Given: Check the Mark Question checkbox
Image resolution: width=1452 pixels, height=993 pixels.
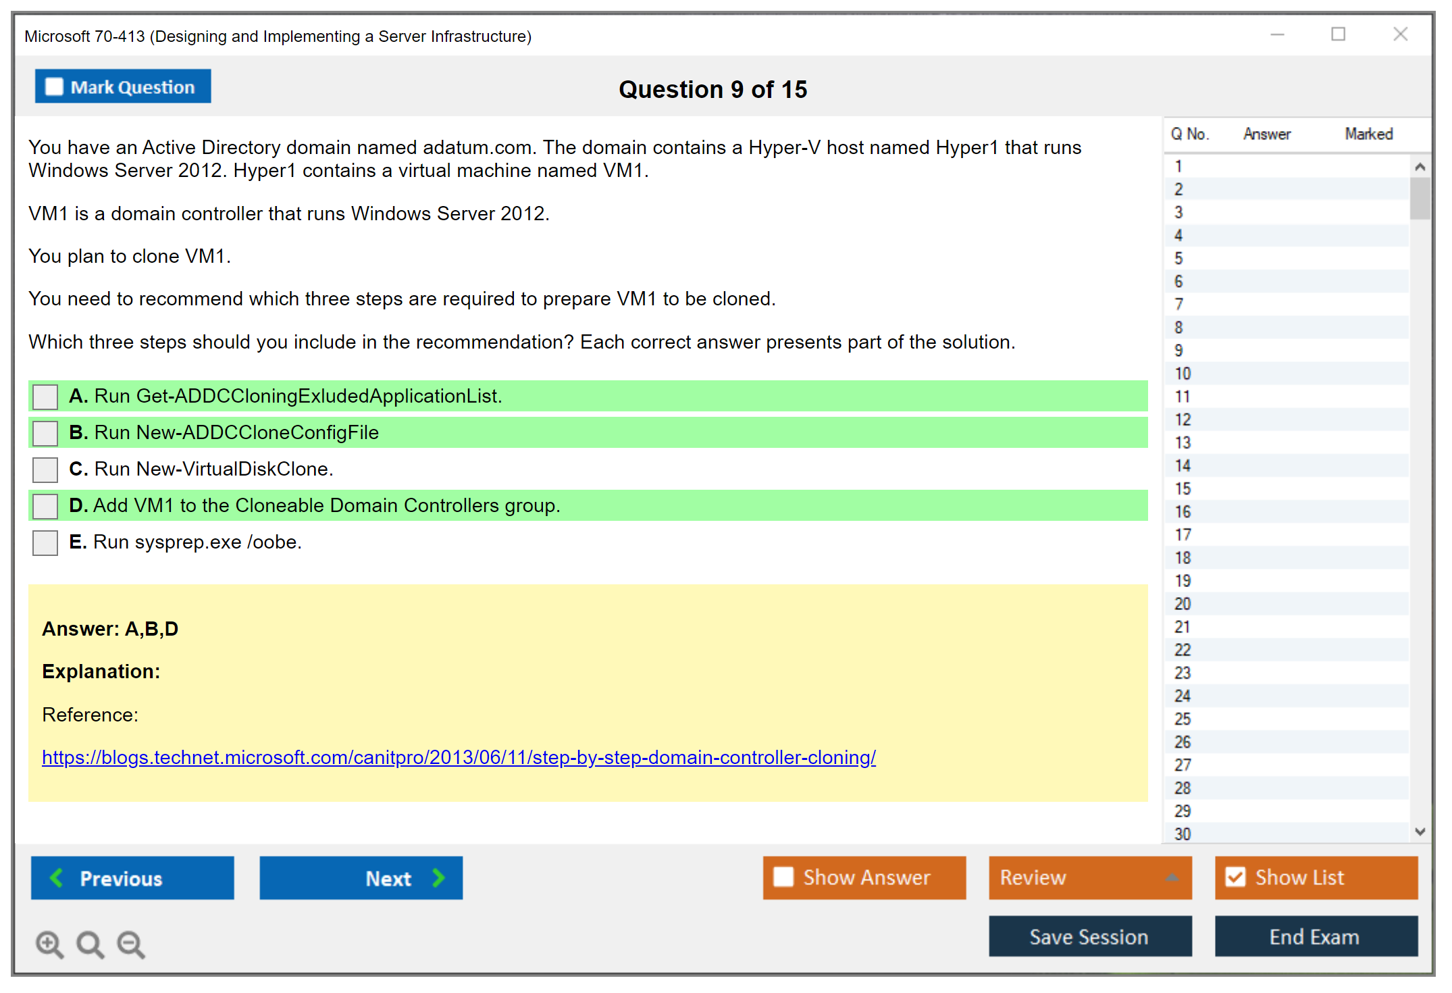Looking at the screenshot, I should pyautogui.click(x=53, y=86).
